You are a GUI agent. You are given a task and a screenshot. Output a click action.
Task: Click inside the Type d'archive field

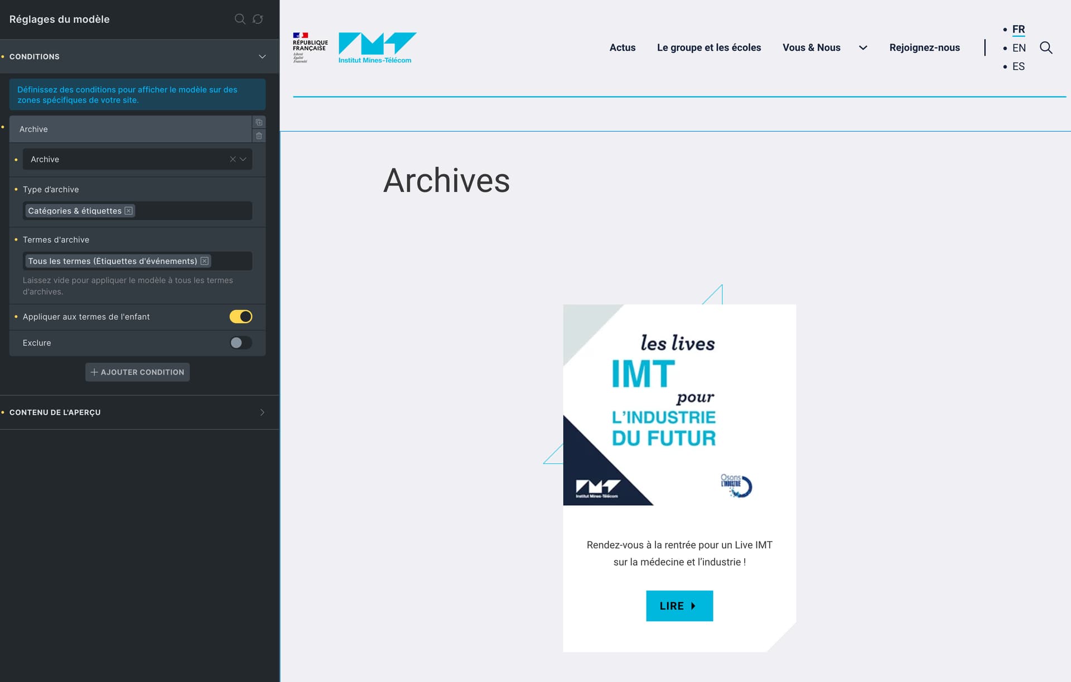click(137, 210)
